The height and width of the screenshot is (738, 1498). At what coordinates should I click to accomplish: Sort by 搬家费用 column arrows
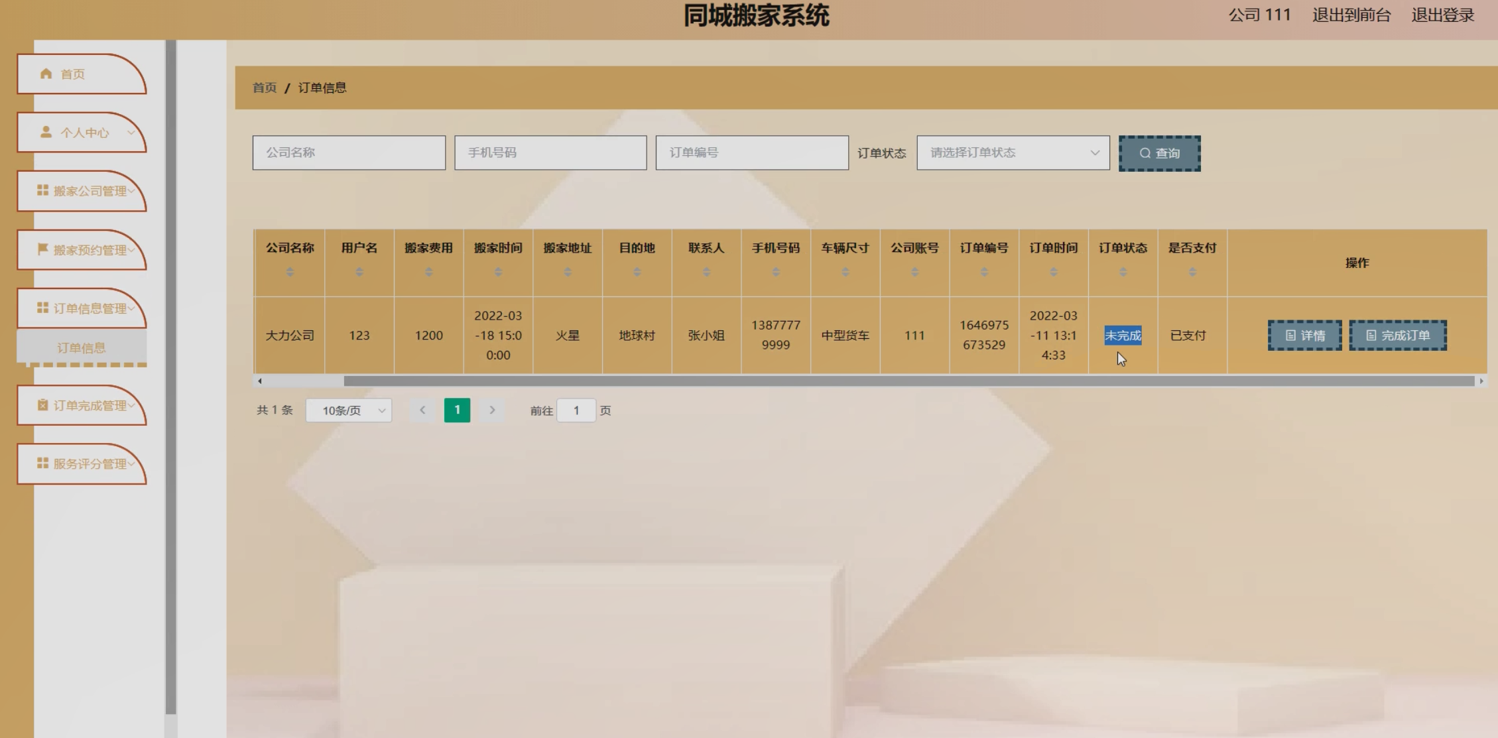(x=429, y=272)
